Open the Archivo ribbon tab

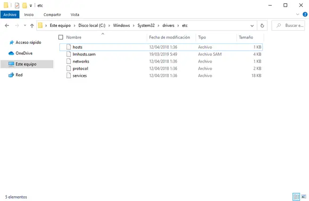[10, 15]
